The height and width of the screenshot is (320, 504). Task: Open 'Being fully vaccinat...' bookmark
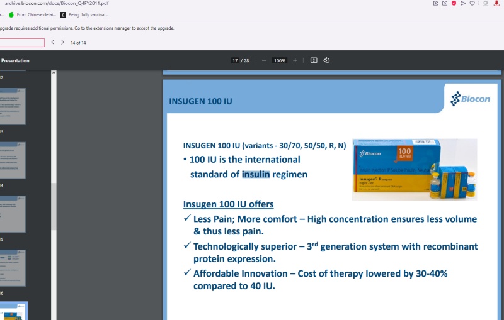point(84,14)
